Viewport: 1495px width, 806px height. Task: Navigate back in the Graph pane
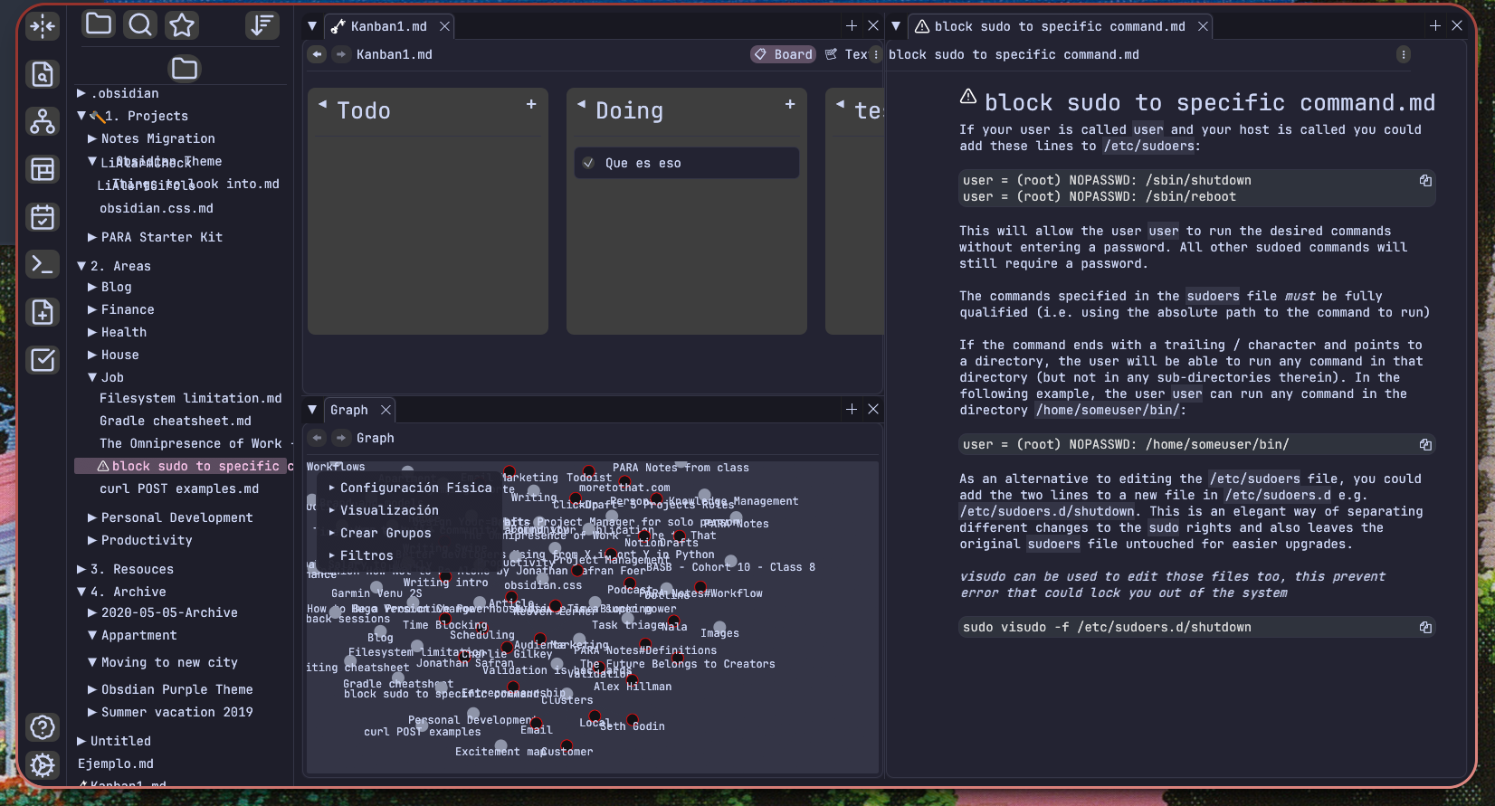pos(317,438)
